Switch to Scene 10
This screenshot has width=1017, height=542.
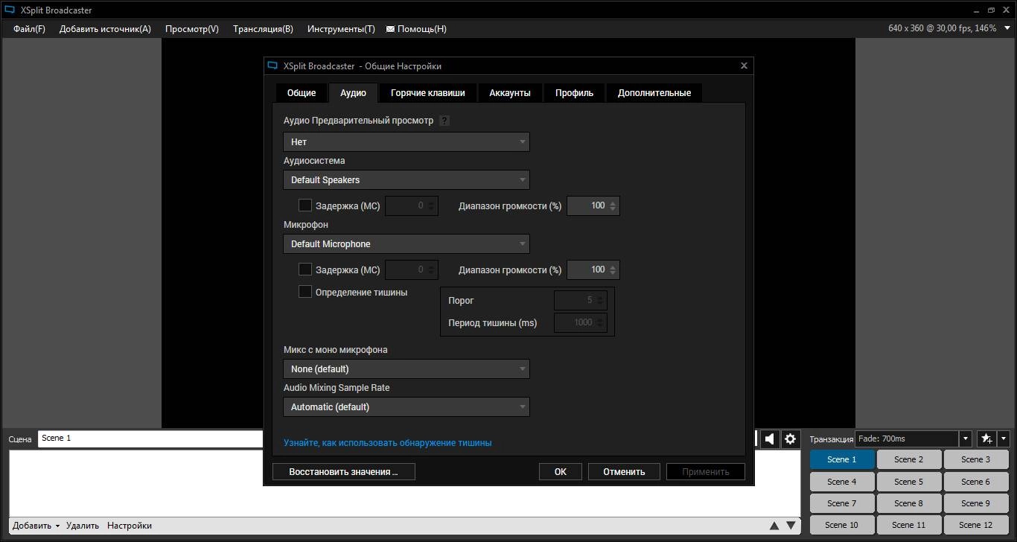pyautogui.click(x=842, y=525)
